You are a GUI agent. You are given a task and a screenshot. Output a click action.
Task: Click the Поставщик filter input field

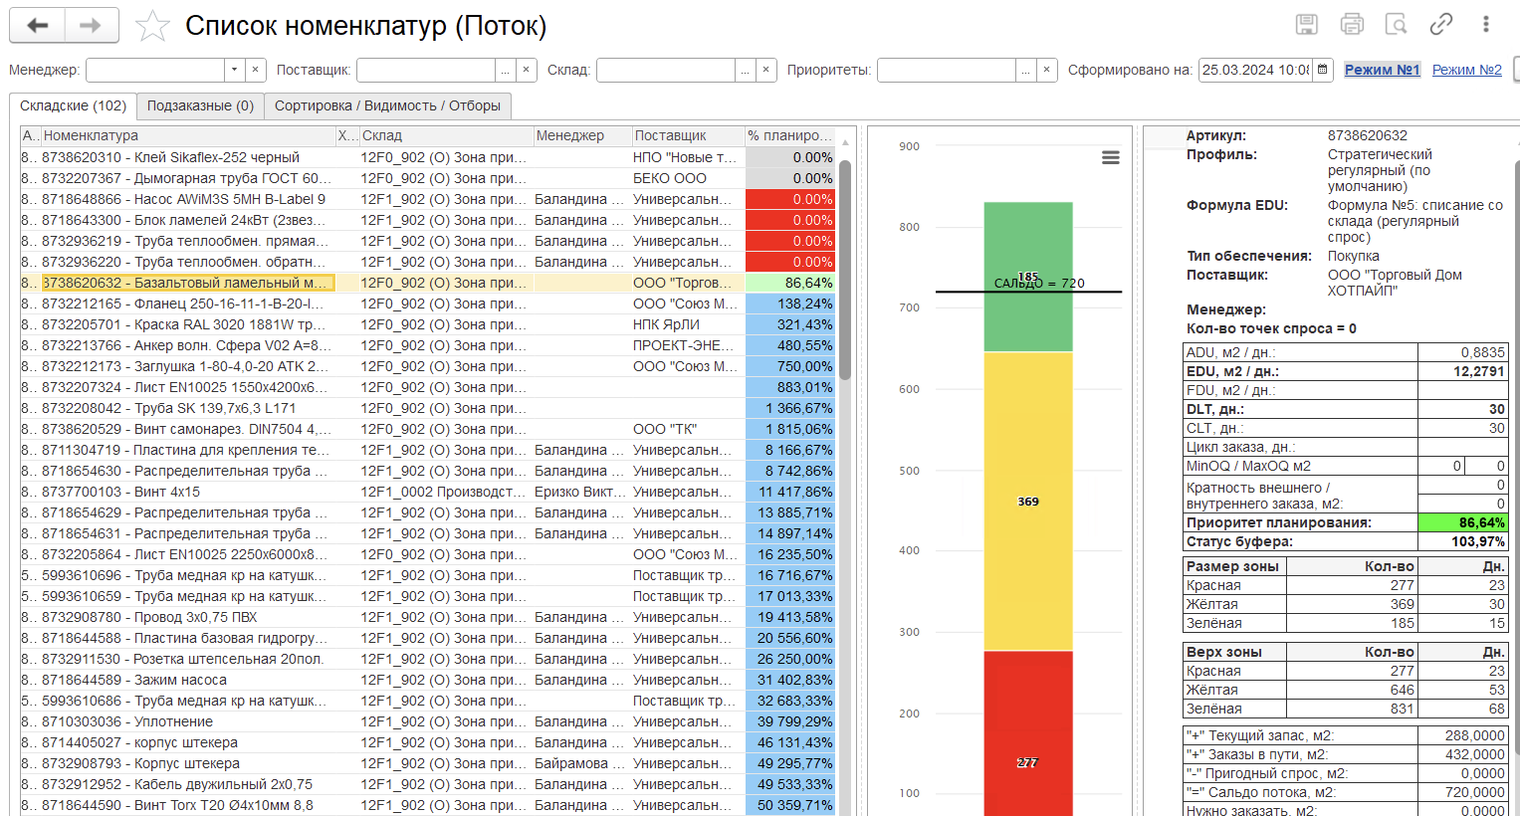[x=426, y=70]
